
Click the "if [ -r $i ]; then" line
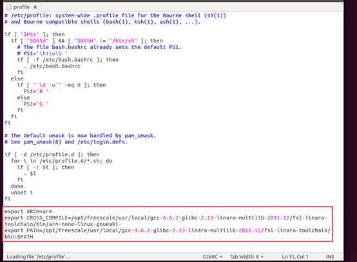coord(46,167)
